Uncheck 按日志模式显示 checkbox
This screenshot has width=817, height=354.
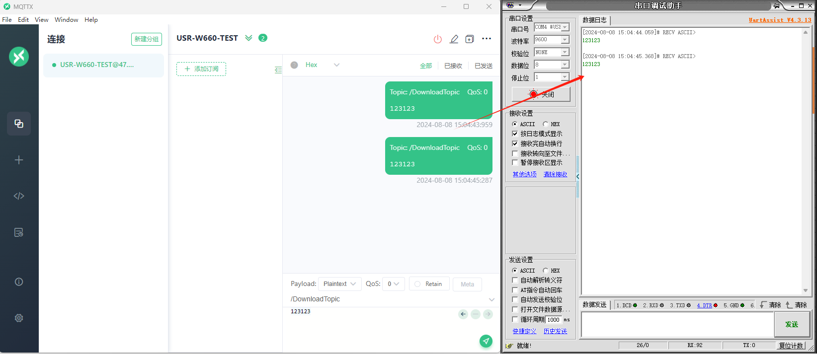515,134
